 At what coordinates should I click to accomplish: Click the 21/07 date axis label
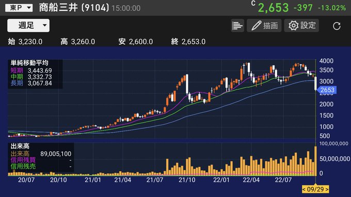click(x=155, y=180)
